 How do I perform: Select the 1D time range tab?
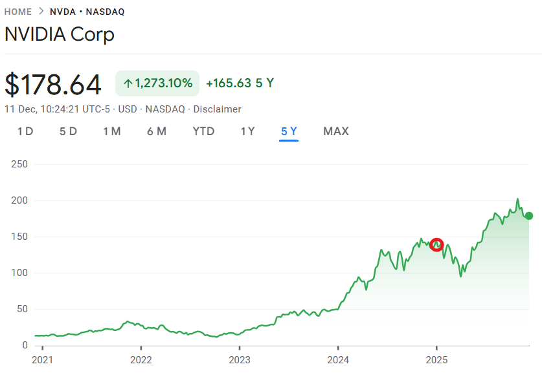[25, 131]
